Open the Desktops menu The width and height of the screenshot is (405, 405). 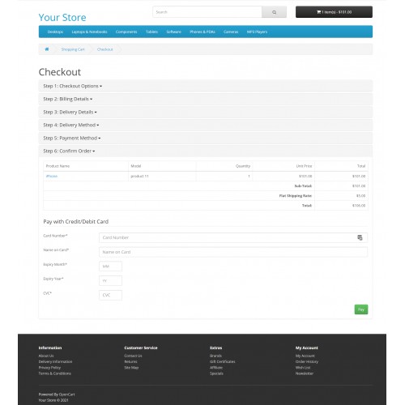55,32
